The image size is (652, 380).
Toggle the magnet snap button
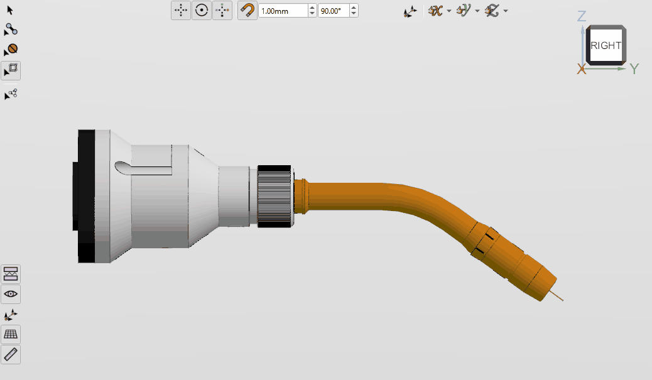pyautogui.click(x=247, y=11)
